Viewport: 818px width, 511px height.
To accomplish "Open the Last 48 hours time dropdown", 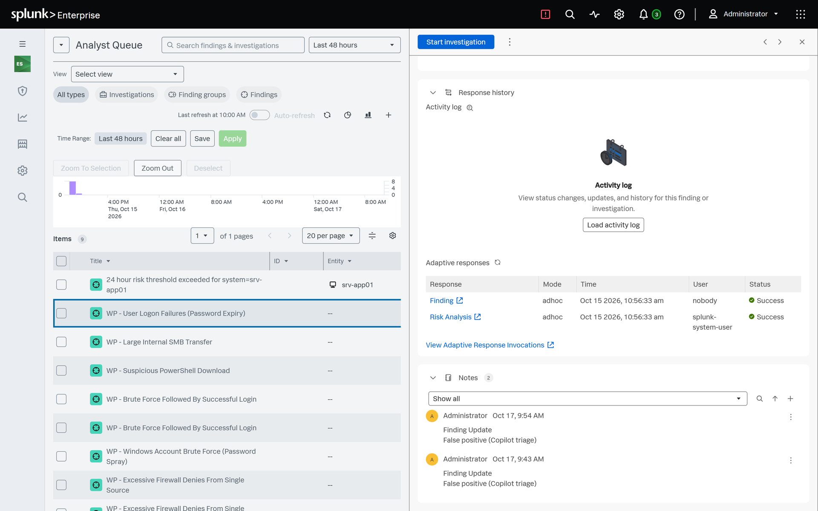I will click(354, 45).
